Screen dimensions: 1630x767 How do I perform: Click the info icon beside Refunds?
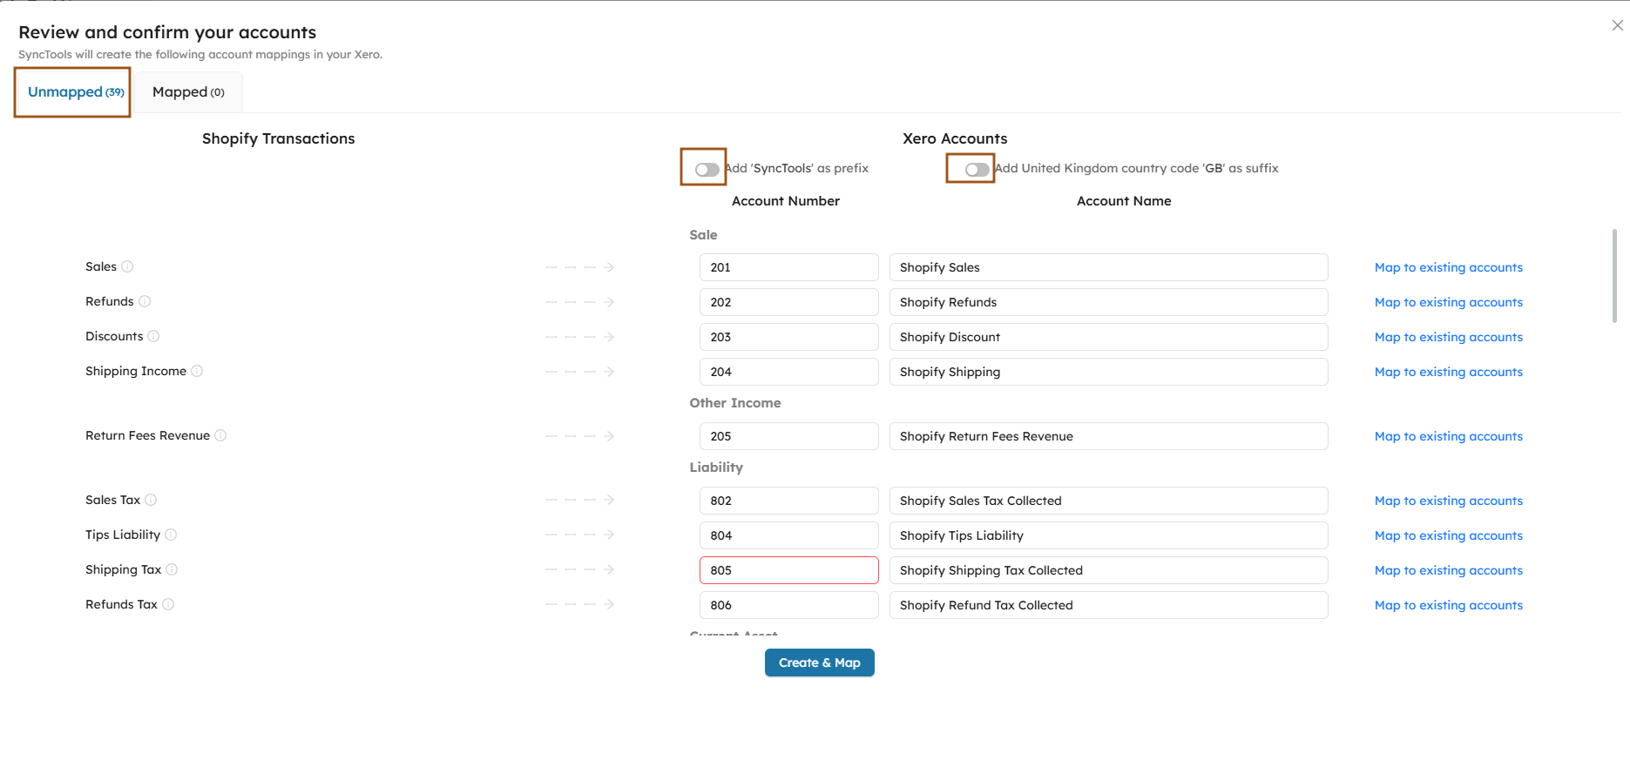(x=145, y=301)
